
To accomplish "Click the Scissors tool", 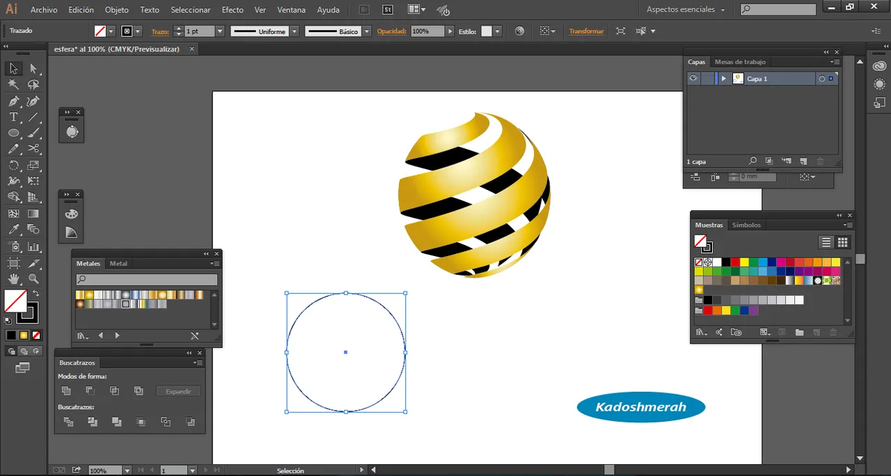I will pyautogui.click(x=33, y=149).
